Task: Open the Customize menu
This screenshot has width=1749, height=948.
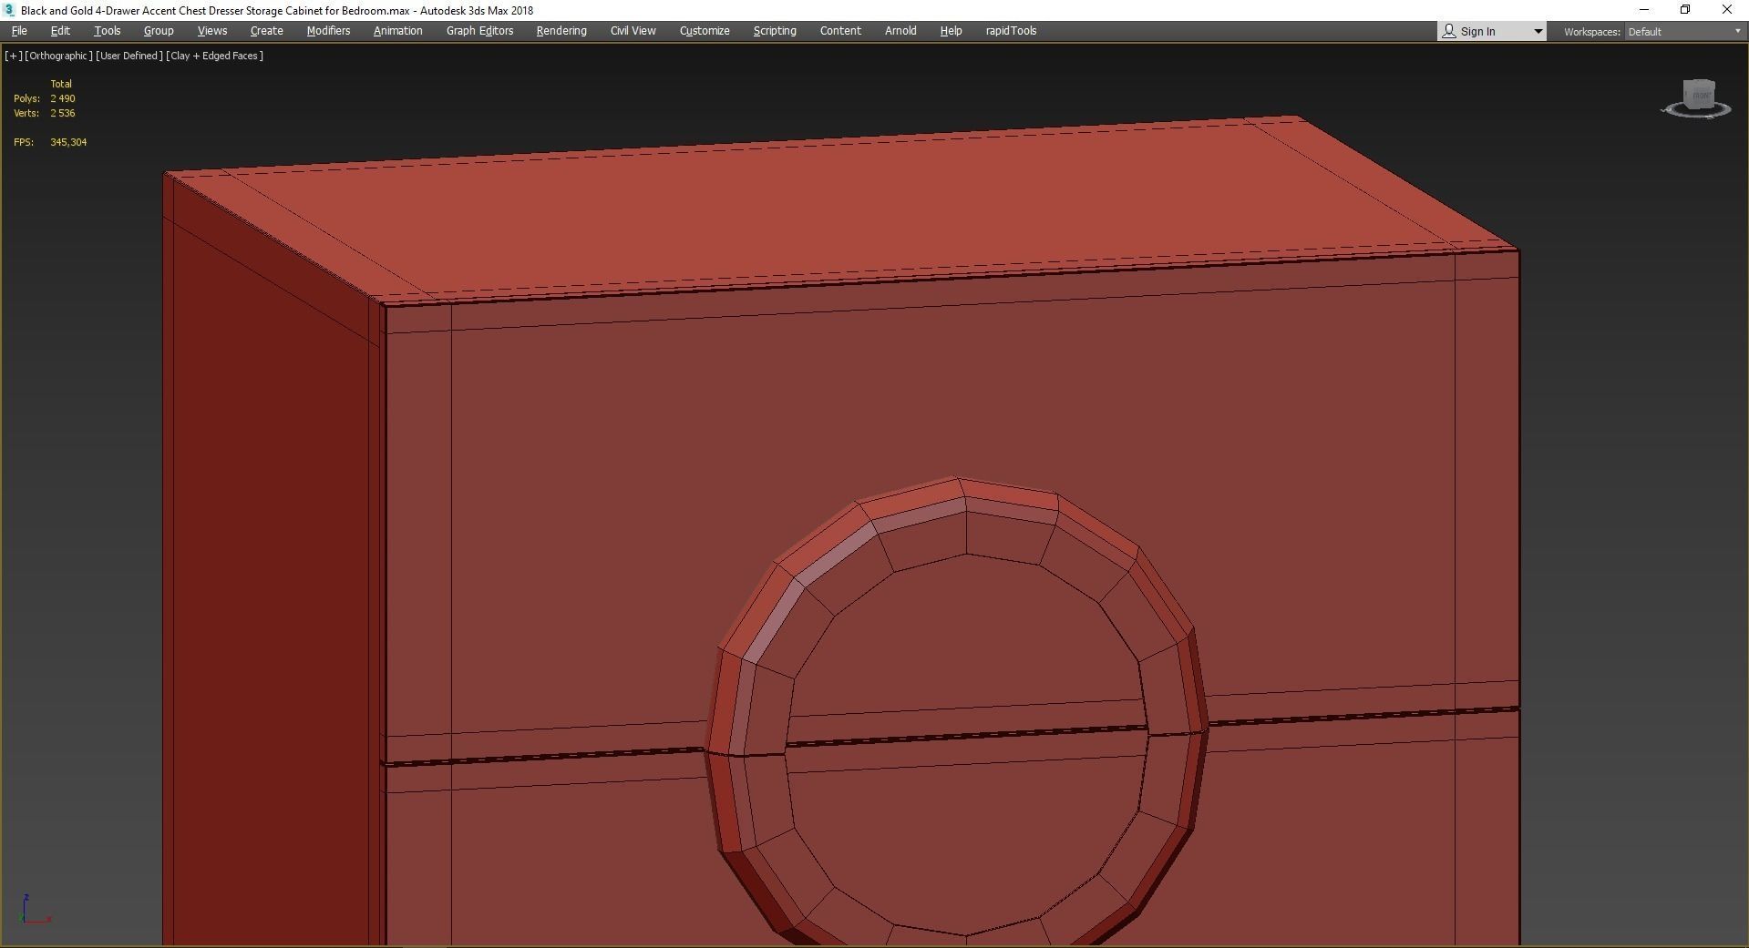Action: [x=705, y=31]
